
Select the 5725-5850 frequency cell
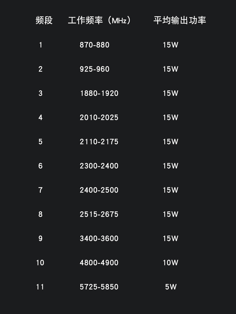pos(99,287)
